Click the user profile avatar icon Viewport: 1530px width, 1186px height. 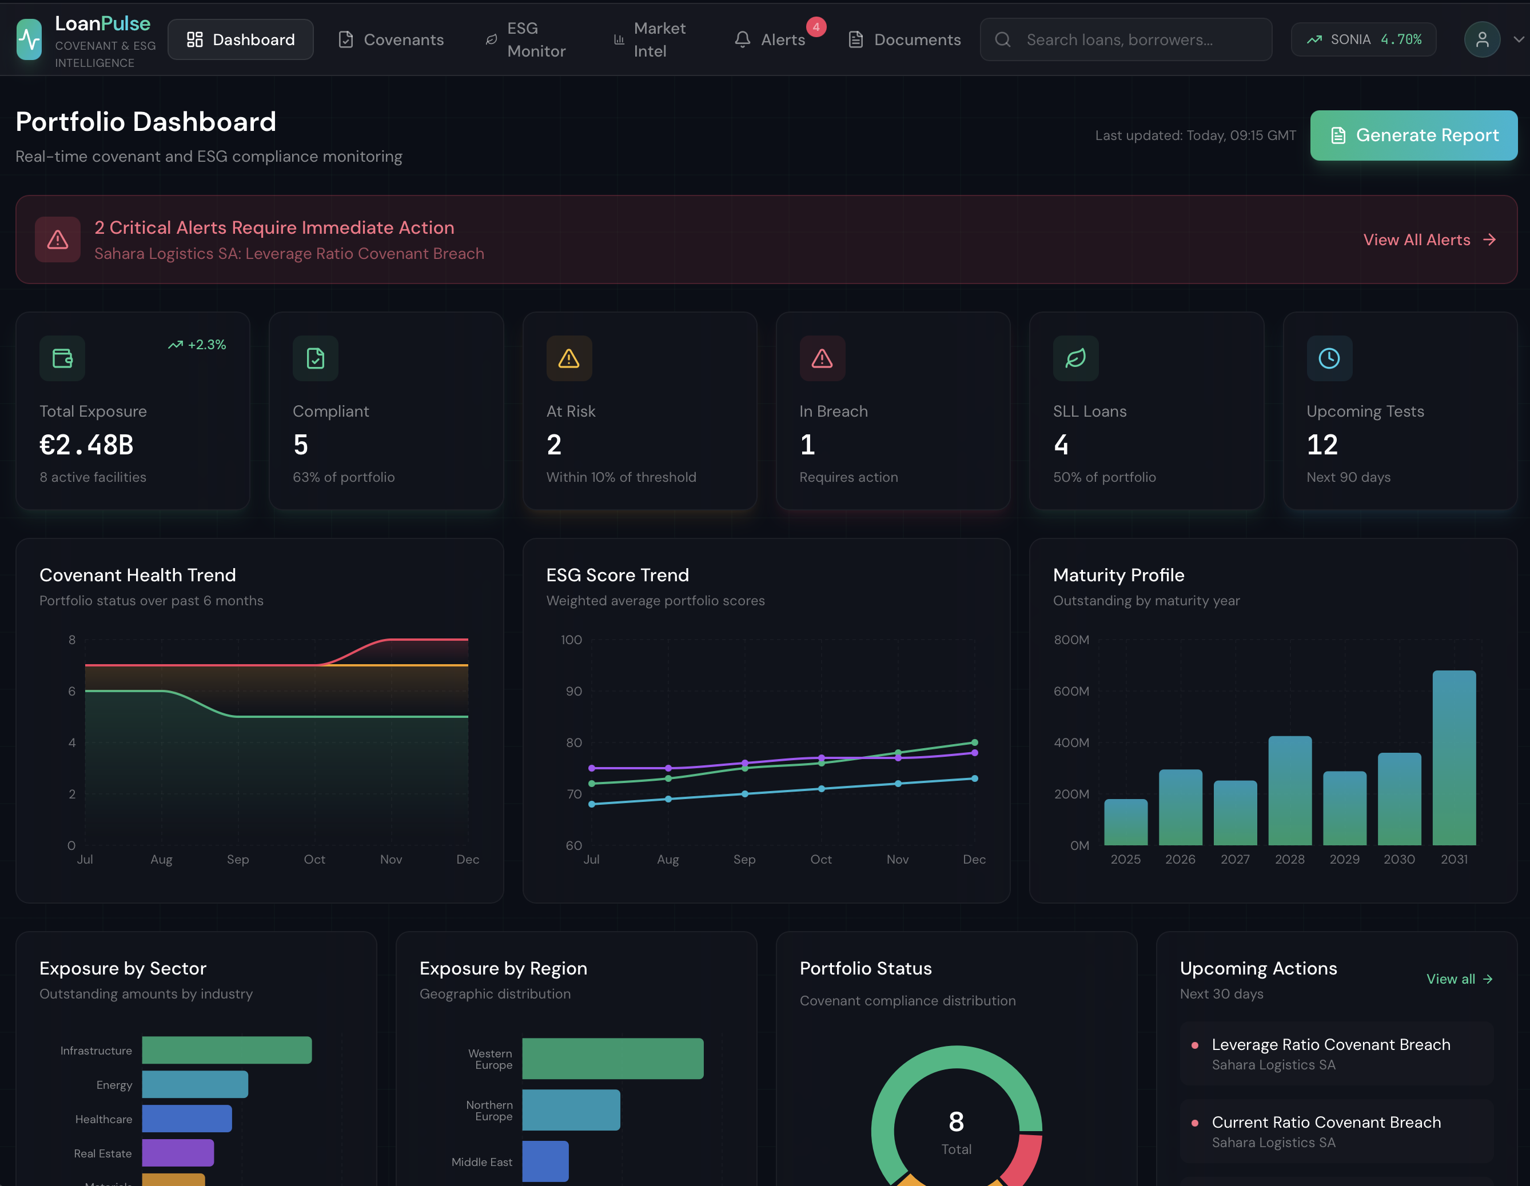pyautogui.click(x=1481, y=40)
